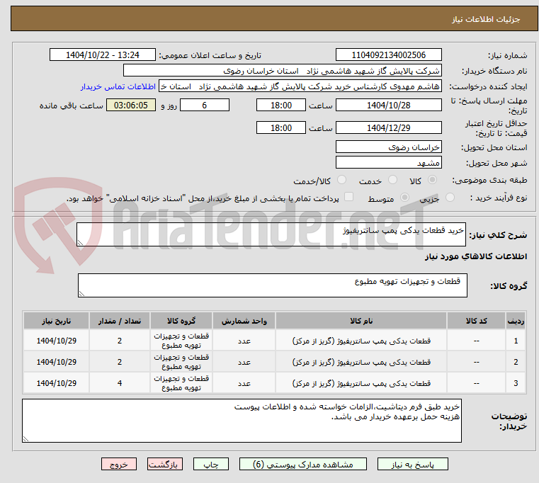Viewport: 539px width, 483px height.
Task: Choose the جزیی purchase type radio
Action: coord(450,198)
